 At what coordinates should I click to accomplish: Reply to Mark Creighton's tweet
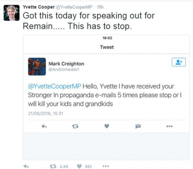pyautogui.click(x=44, y=126)
